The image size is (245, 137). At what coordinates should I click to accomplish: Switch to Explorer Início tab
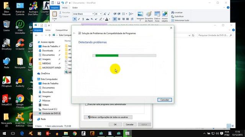(48, 30)
